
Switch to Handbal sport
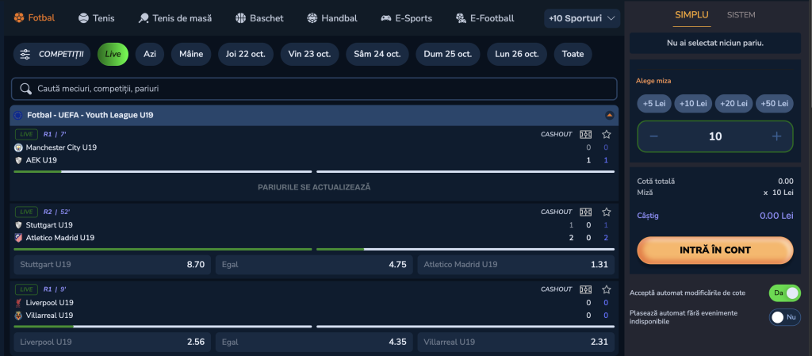[x=332, y=18]
